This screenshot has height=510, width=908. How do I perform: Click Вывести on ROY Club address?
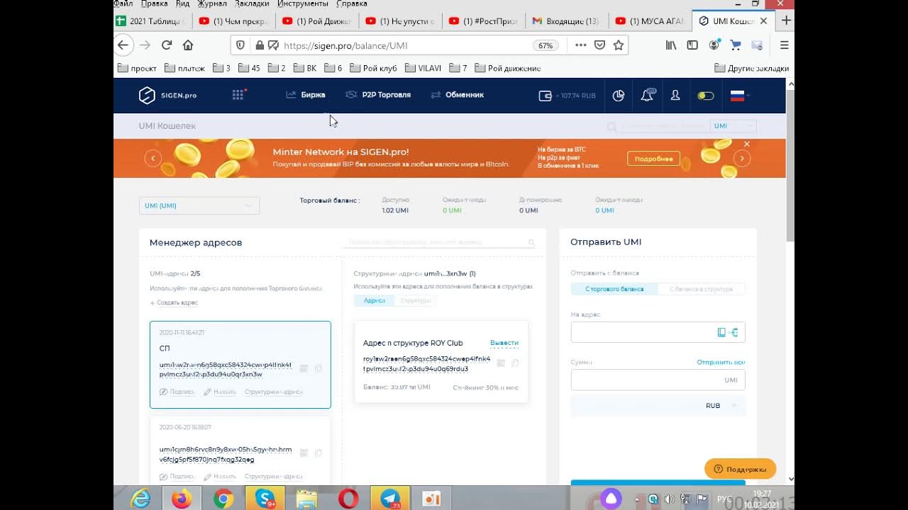[x=504, y=343]
